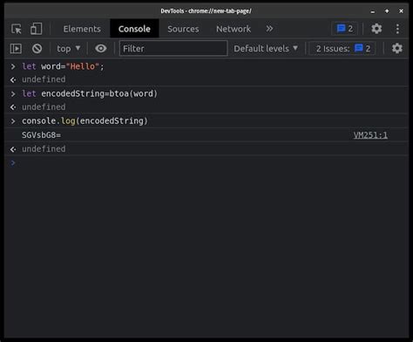
Task: Switch to the Sources tab
Action: pyautogui.click(x=183, y=29)
